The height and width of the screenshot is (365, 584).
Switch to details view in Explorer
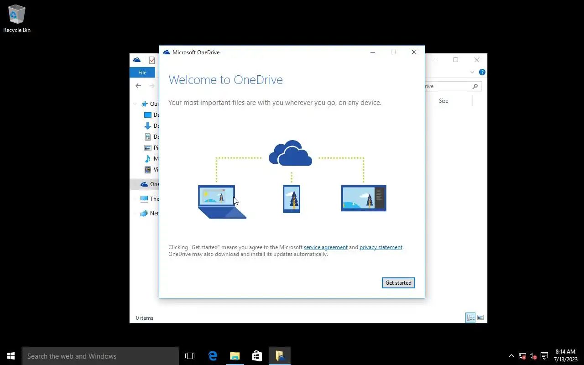point(470,318)
